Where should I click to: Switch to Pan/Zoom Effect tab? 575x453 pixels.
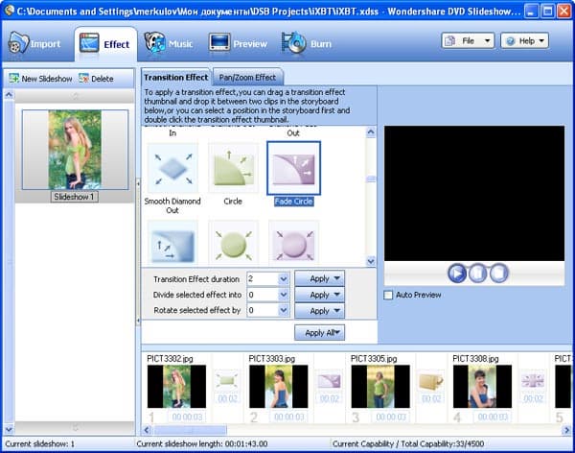[x=247, y=77]
